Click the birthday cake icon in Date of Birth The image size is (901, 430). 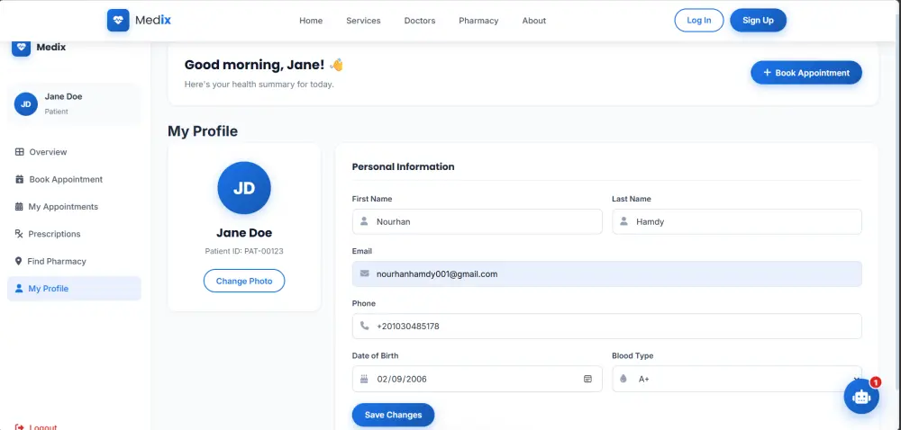[x=364, y=379]
